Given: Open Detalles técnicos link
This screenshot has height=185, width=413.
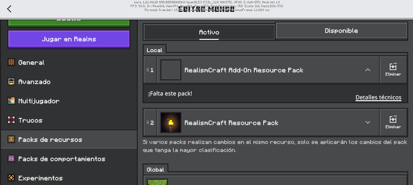Looking at the screenshot, I should coord(378,97).
